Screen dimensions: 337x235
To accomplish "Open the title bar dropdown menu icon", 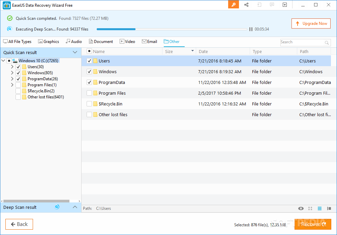I will [x=285, y=5].
